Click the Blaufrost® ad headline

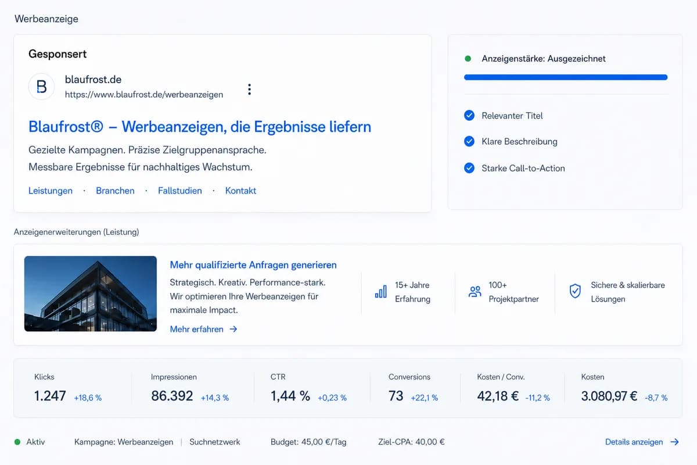[x=200, y=126]
